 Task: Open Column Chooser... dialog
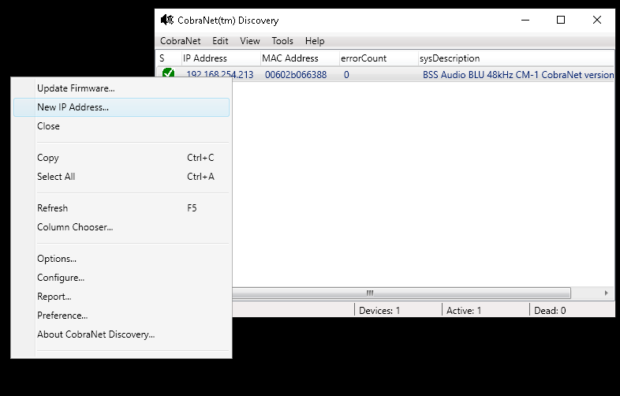tap(75, 227)
